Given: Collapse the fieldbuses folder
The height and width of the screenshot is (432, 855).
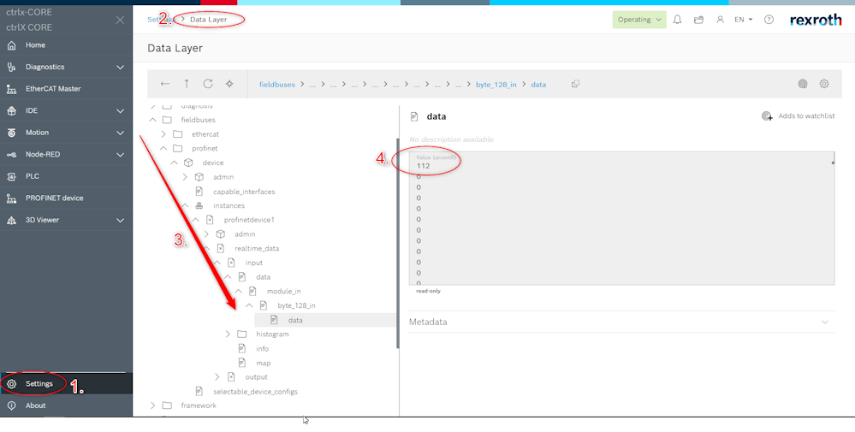Looking at the screenshot, I should tap(152, 120).
